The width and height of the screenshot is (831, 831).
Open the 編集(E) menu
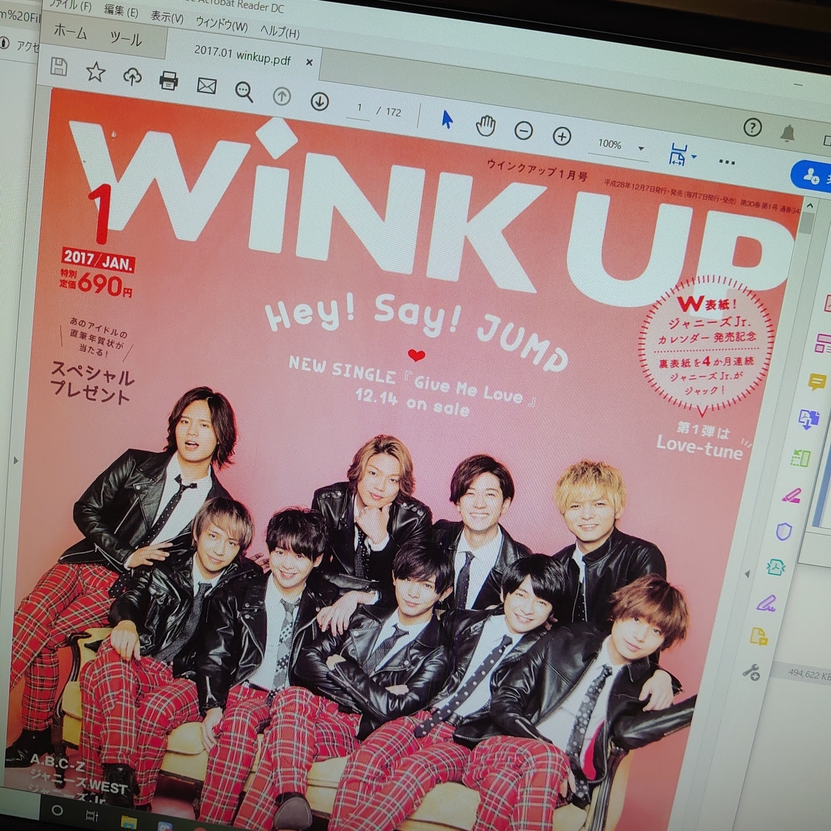(121, 11)
